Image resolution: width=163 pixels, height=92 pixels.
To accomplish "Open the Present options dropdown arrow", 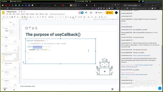I will point(104,13).
